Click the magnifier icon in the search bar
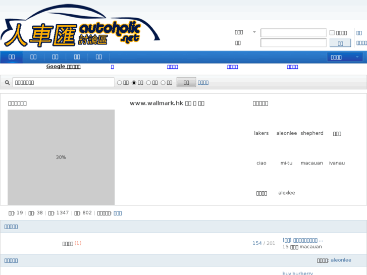This screenshot has width=367, height=275. click(7, 83)
